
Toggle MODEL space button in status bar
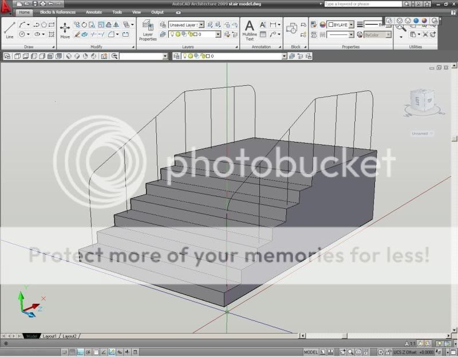click(x=311, y=352)
